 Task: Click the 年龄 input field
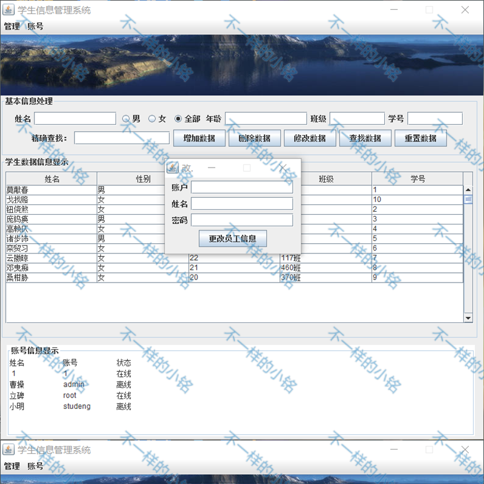pyautogui.click(x=266, y=119)
